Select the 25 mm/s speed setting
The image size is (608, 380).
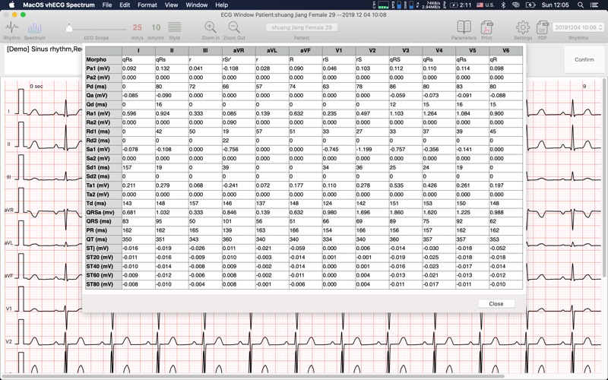[138, 27]
